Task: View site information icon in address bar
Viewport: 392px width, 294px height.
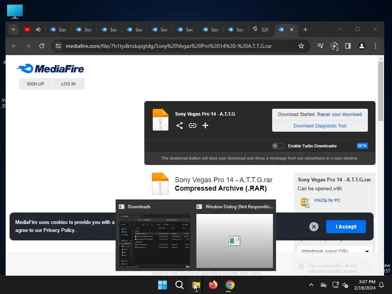Action: point(58,46)
